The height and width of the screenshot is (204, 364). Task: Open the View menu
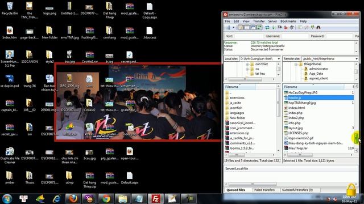[x=246, y=21]
